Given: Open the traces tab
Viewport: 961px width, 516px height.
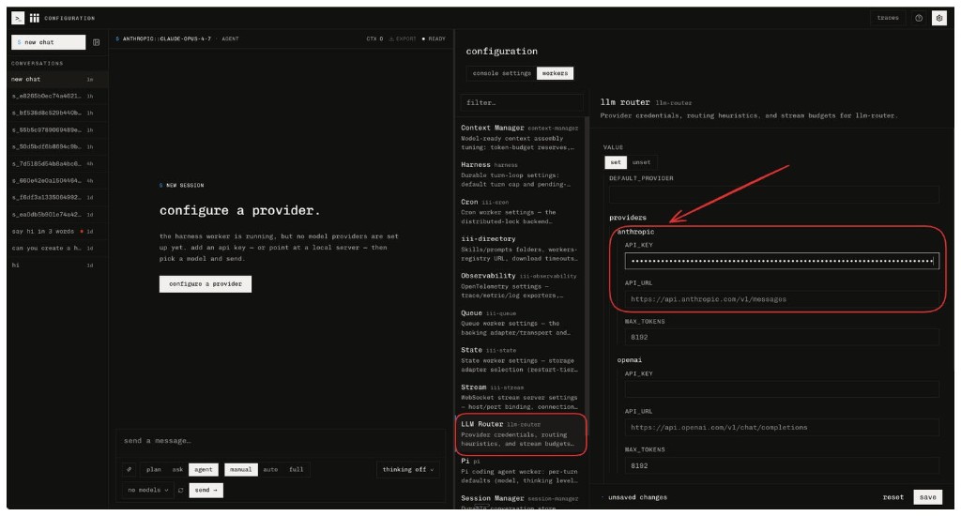Looking at the screenshot, I should 888,18.
